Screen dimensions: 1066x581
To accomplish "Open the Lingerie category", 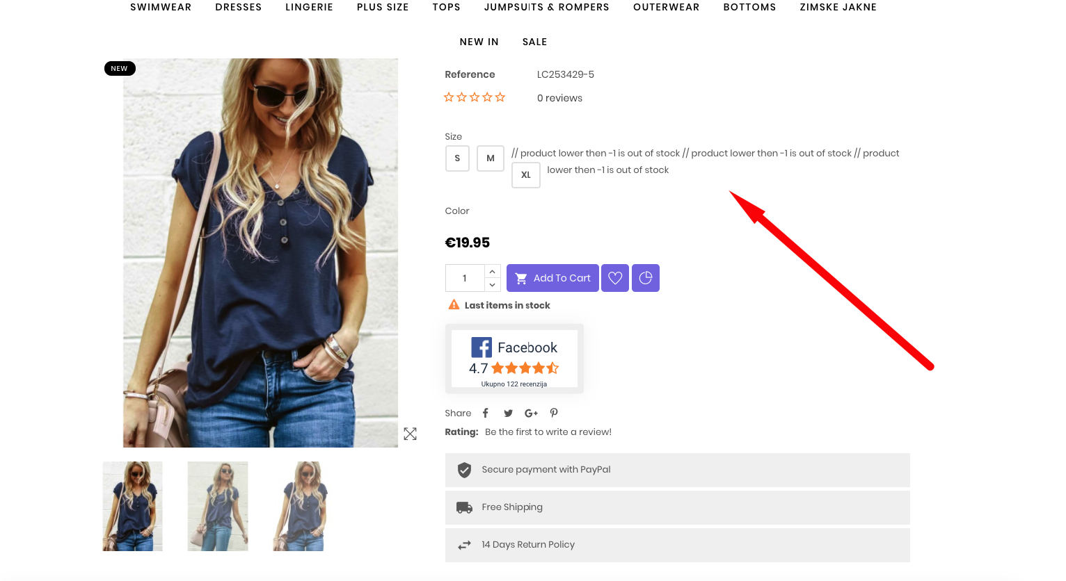I will pos(309,7).
